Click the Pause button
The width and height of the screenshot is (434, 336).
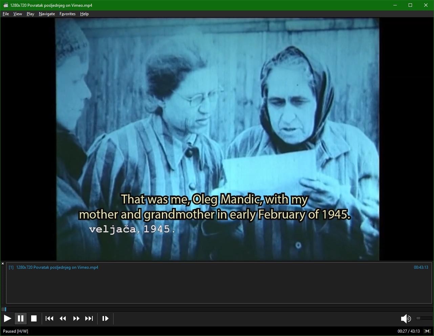pos(21,318)
